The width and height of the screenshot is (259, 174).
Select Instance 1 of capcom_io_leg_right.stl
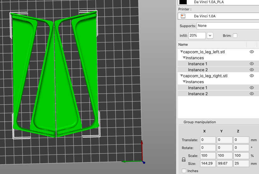(197, 88)
